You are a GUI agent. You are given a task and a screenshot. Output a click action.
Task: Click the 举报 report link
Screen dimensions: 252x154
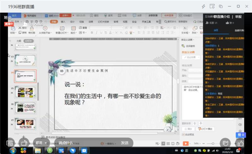coord(238,17)
